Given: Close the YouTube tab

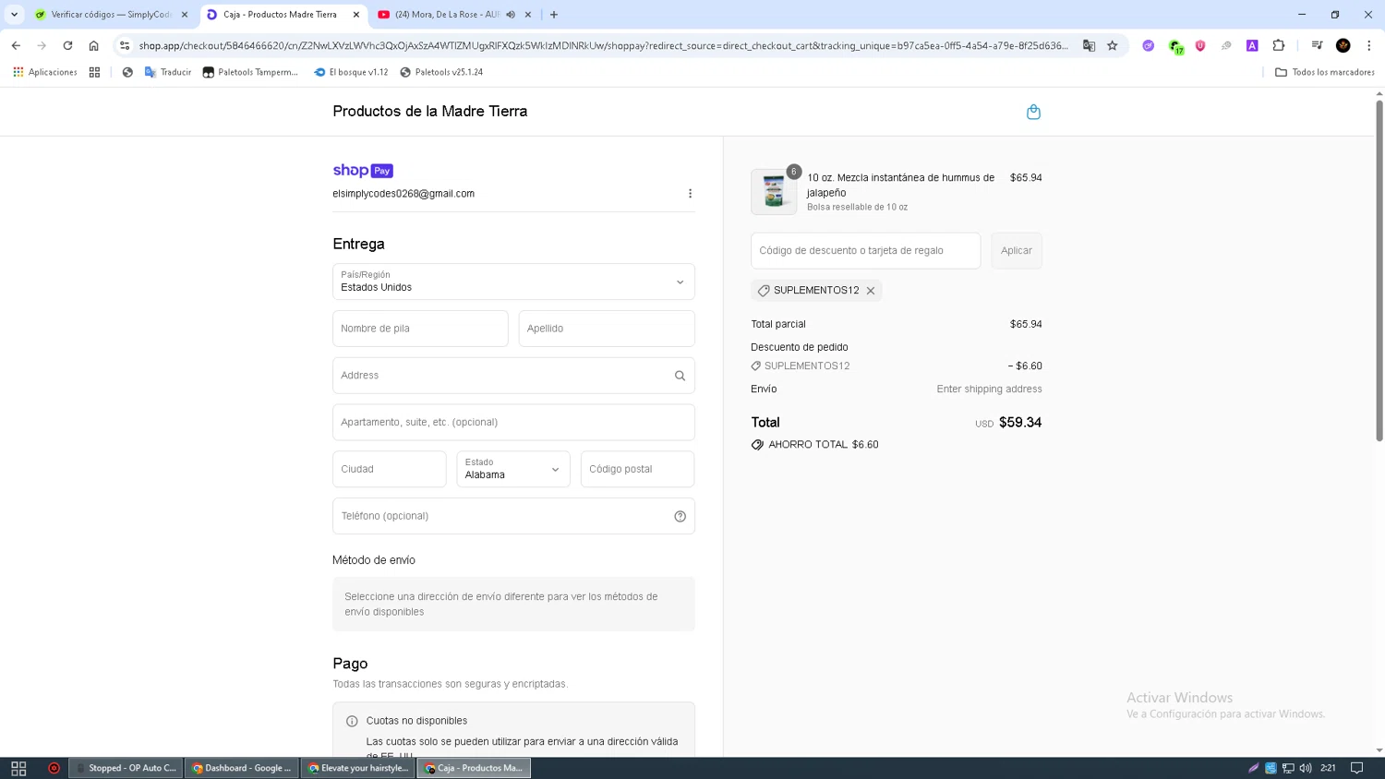Looking at the screenshot, I should pos(528,15).
